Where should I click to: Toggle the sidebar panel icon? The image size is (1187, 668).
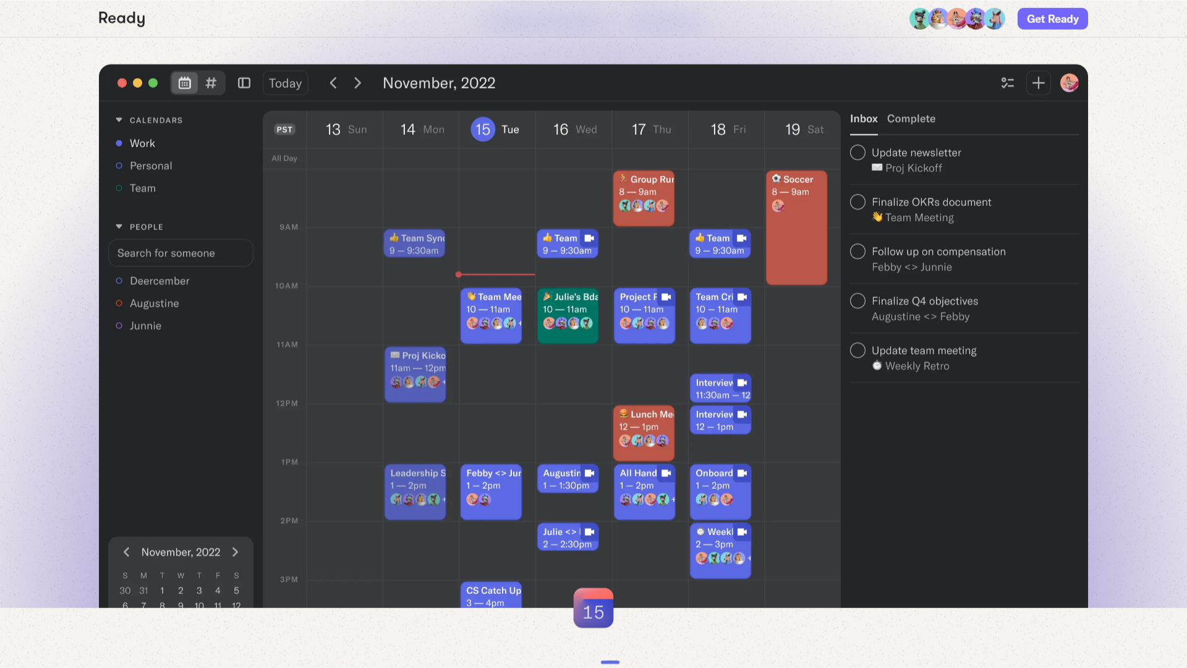tap(244, 83)
